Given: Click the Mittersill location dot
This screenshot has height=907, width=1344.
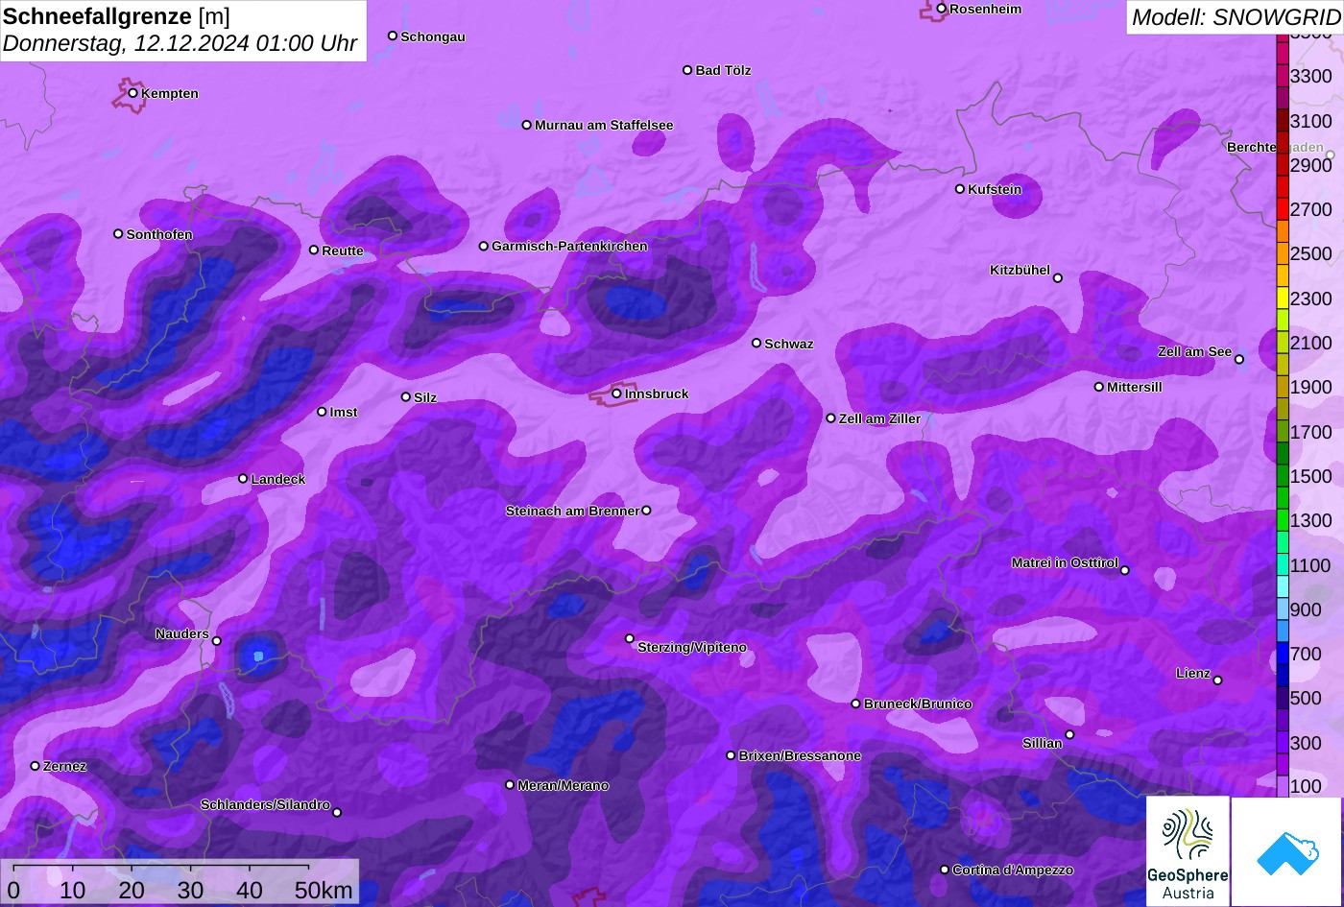Looking at the screenshot, I should click(x=1098, y=387).
